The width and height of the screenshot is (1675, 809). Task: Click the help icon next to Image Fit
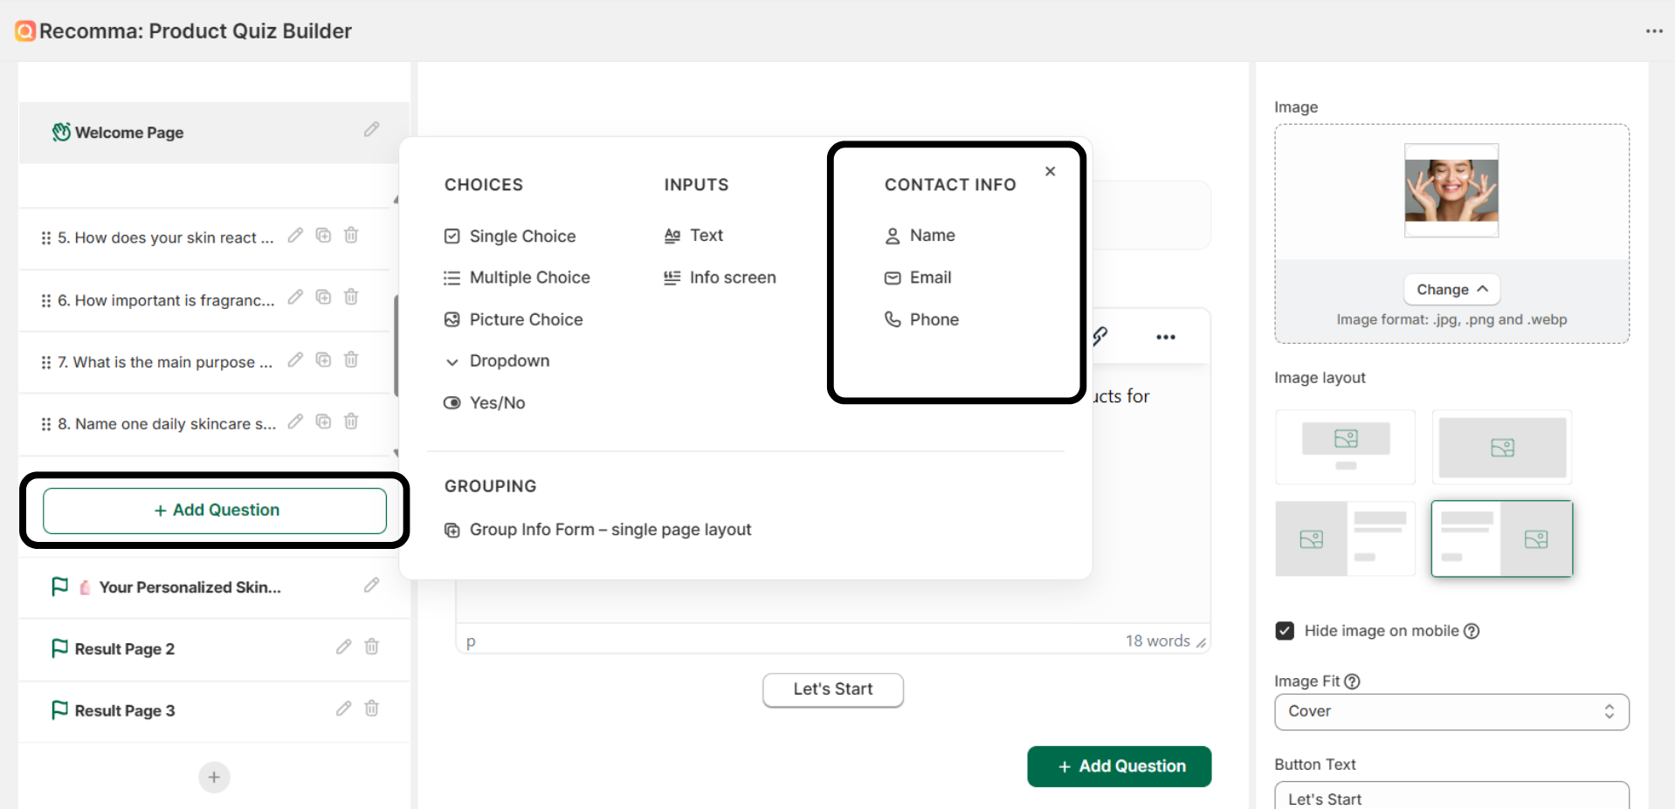(1352, 682)
